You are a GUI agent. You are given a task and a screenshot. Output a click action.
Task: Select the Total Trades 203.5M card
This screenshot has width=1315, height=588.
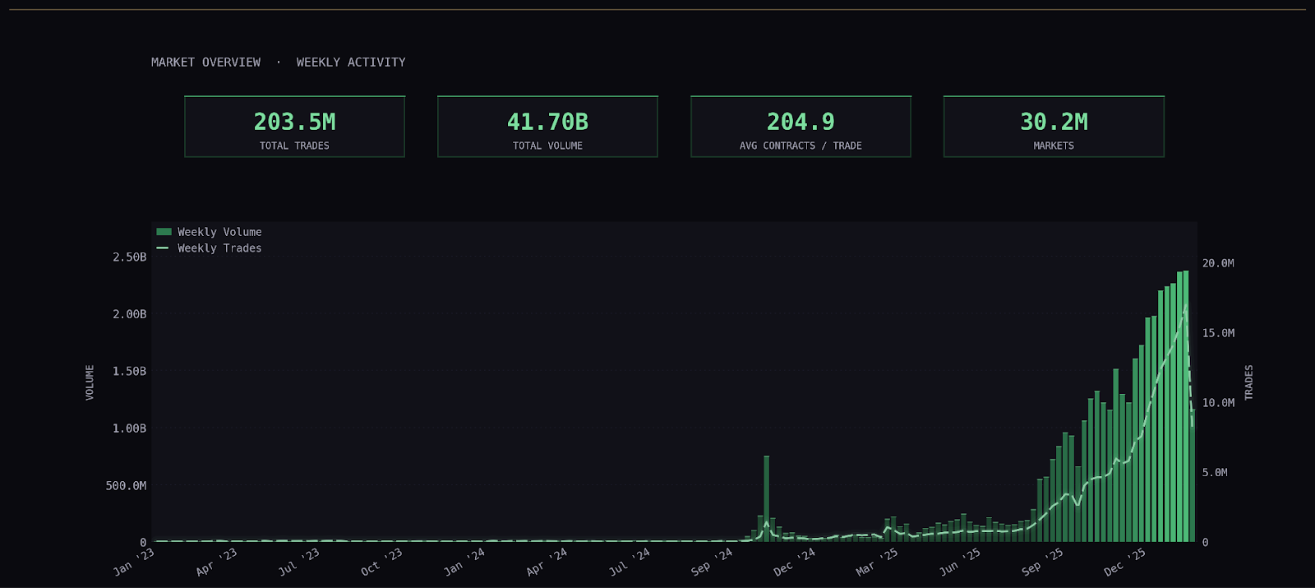[x=294, y=127]
